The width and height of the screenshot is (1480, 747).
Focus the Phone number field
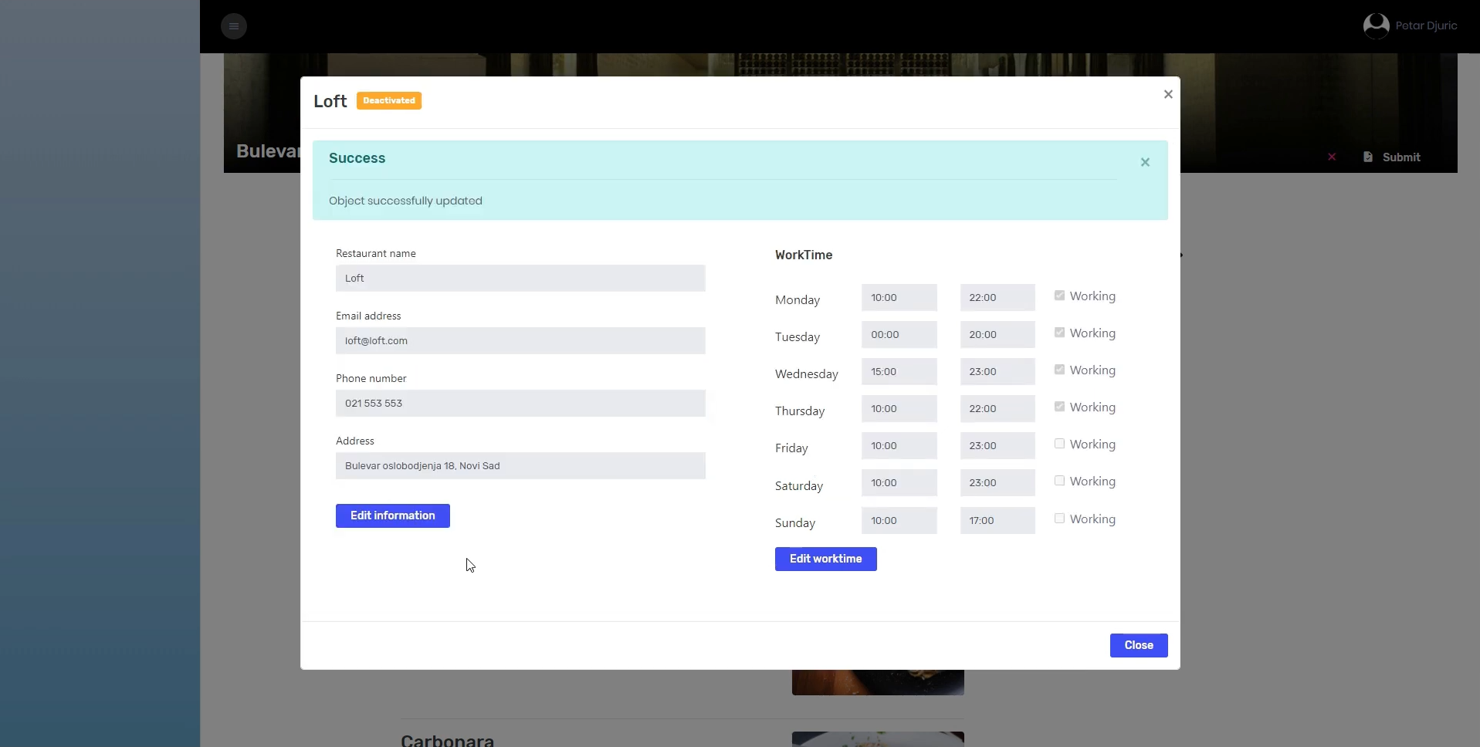520,403
